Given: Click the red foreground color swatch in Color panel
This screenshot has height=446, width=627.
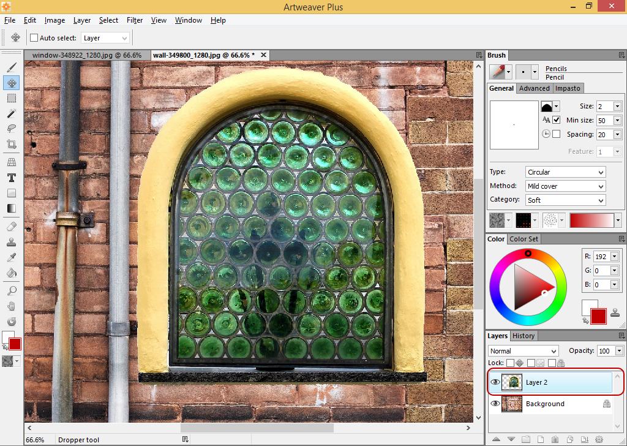Looking at the screenshot, I should point(598,316).
